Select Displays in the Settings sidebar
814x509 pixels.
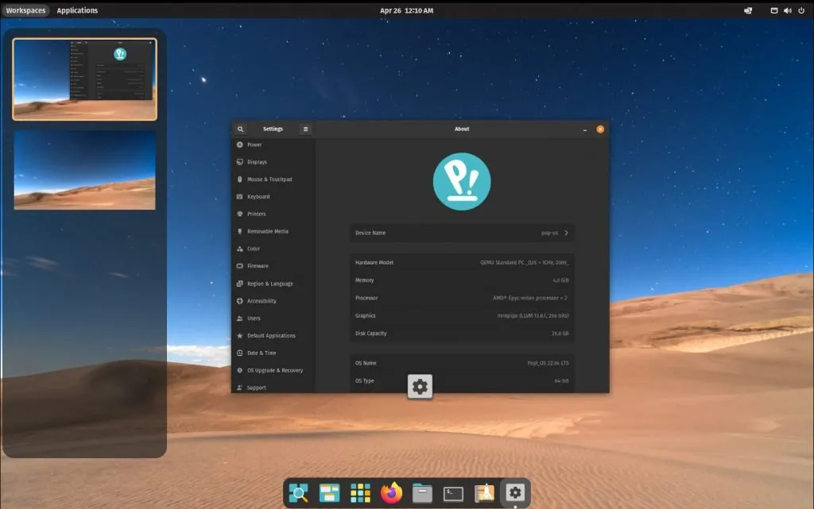tap(256, 162)
